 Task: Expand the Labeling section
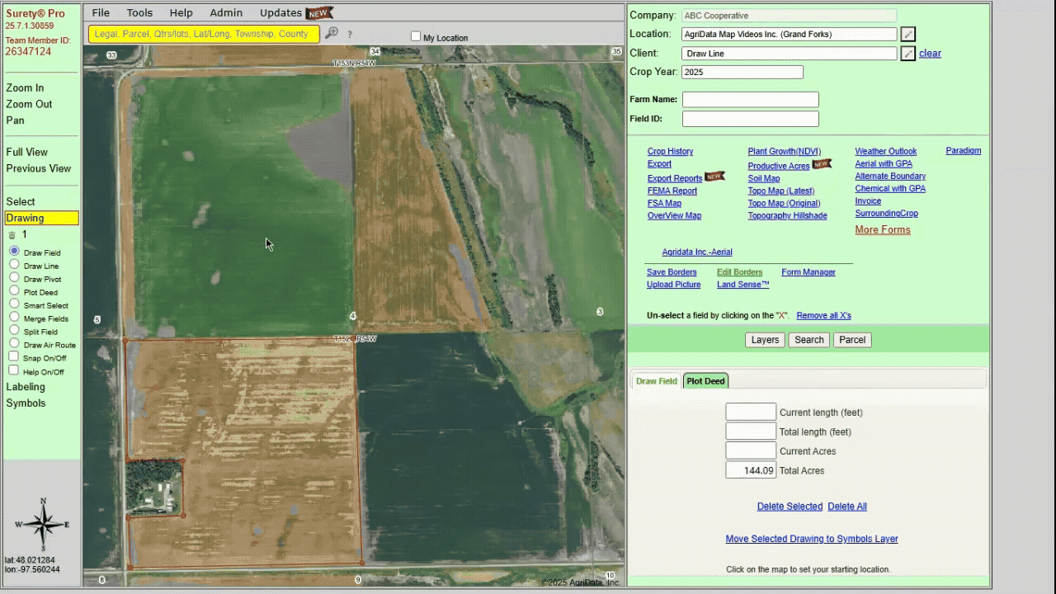tap(25, 386)
